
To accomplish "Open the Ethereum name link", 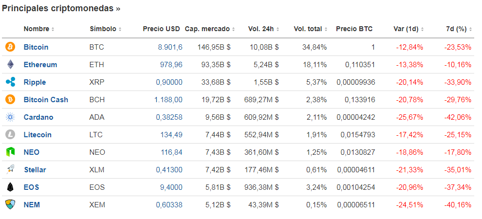I will point(40,65).
